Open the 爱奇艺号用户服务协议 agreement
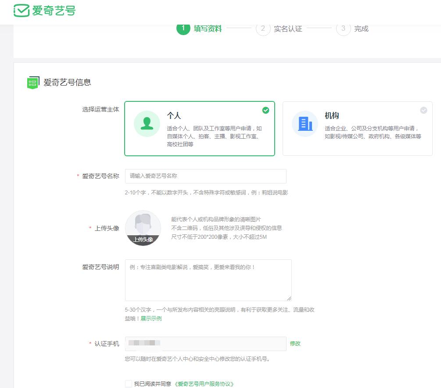 (204, 383)
